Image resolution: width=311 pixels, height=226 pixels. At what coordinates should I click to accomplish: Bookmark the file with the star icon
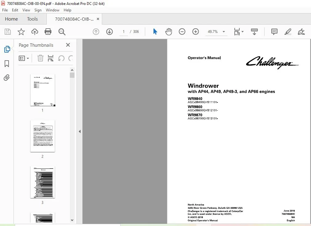21,32
